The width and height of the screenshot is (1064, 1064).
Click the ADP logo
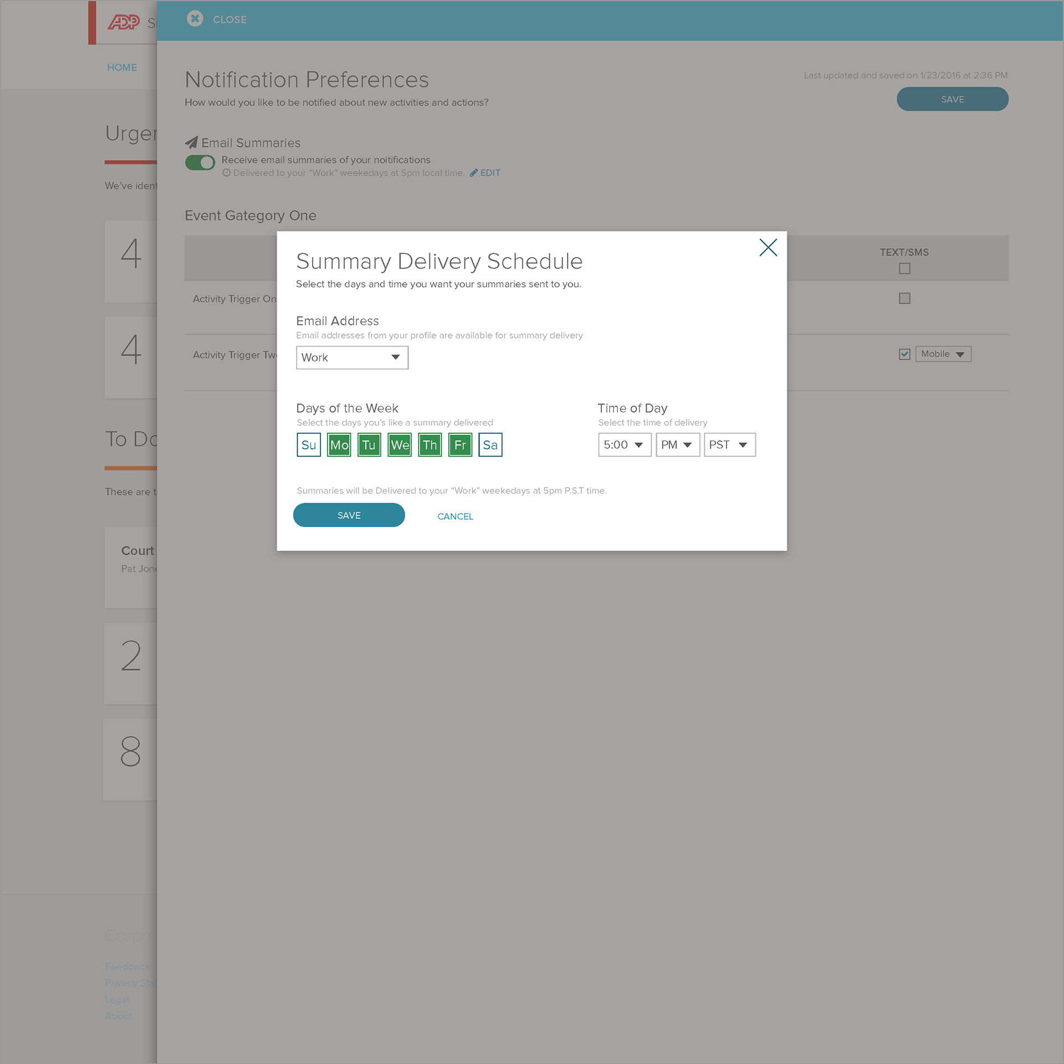[x=123, y=22]
